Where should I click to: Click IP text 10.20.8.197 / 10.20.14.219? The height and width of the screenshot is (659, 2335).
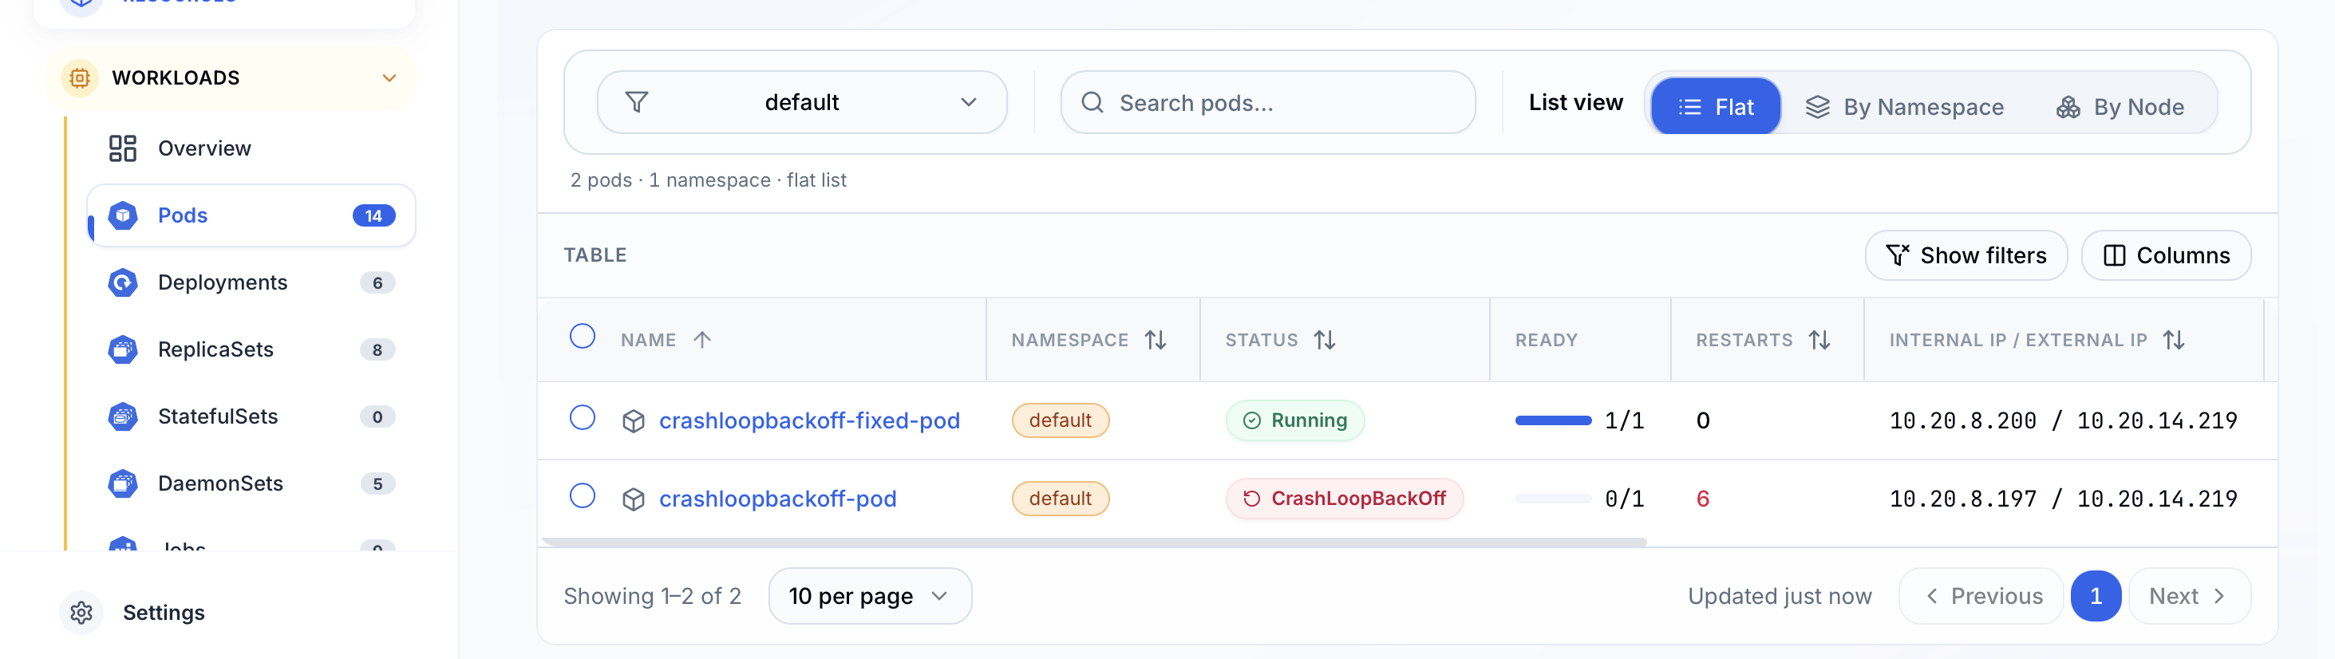point(2063,499)
